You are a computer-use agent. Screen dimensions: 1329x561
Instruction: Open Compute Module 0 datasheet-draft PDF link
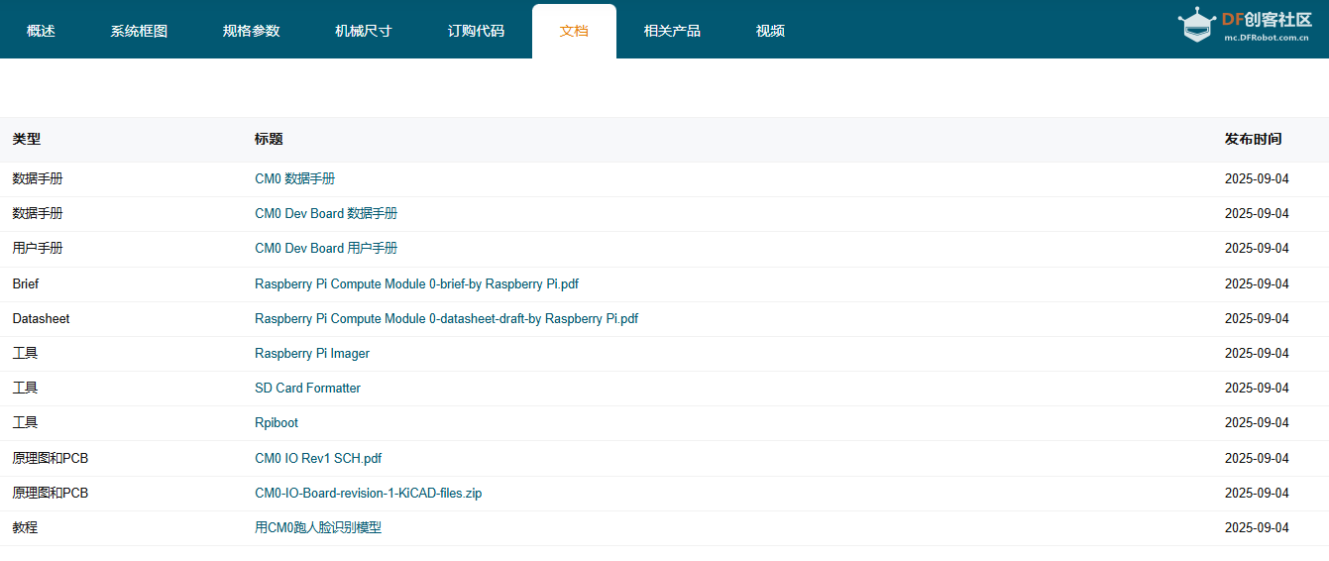(446, 319)
